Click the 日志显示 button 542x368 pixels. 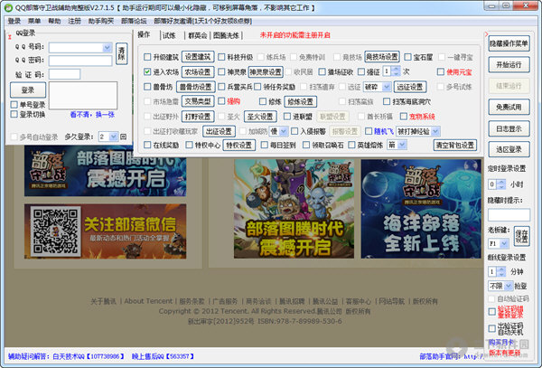pos(509,128)
